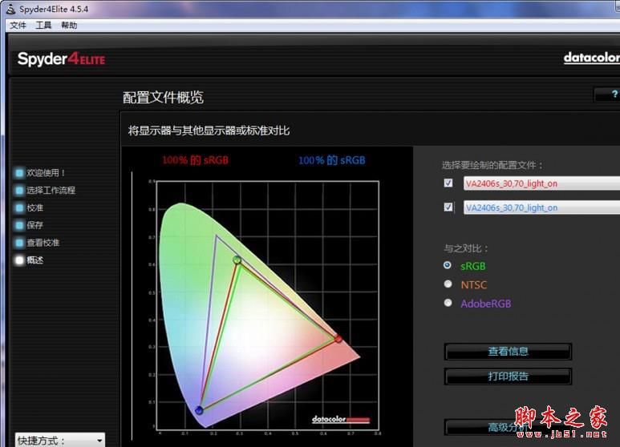Open the red VA2406s_30,70_light_on profile dropdown
This screenshot has width=620, height=447.
[541, 183]
